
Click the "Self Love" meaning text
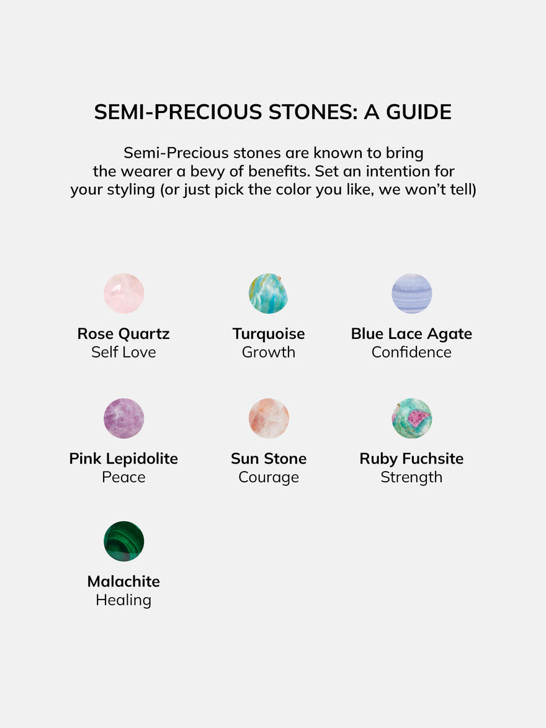[123, 353]
